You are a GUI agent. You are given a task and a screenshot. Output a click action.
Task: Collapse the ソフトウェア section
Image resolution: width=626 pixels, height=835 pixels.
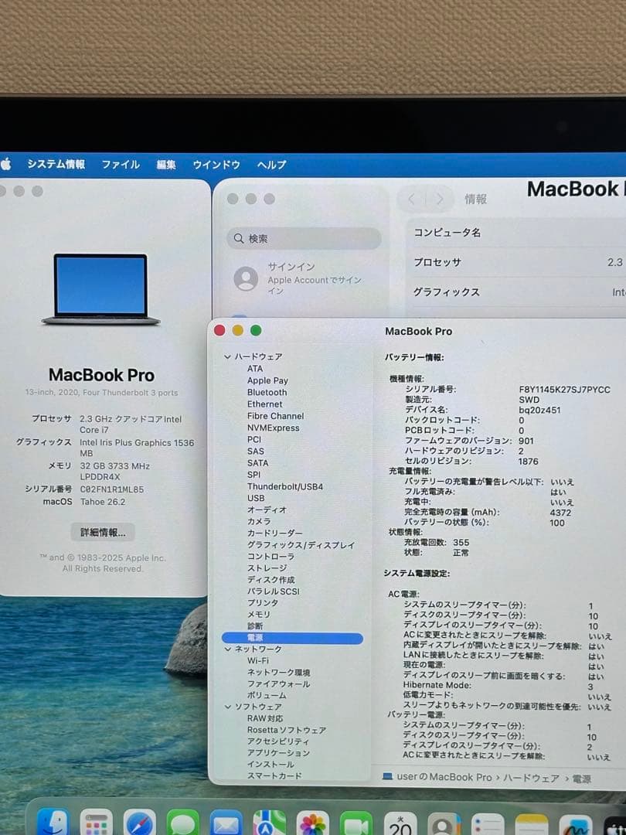tap(228, 706)
